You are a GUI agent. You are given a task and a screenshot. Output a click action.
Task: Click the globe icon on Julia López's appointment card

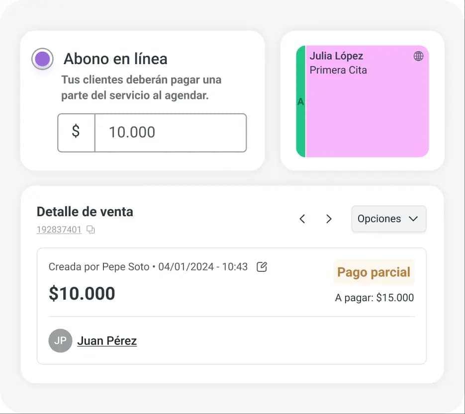pyautogui.click(x=419, y=57)
